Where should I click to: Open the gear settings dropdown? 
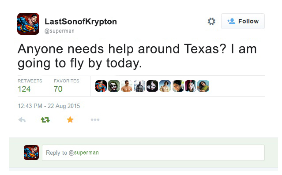211,22
